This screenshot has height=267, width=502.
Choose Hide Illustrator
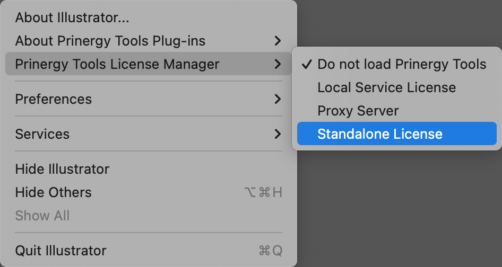tap(62, 169)
